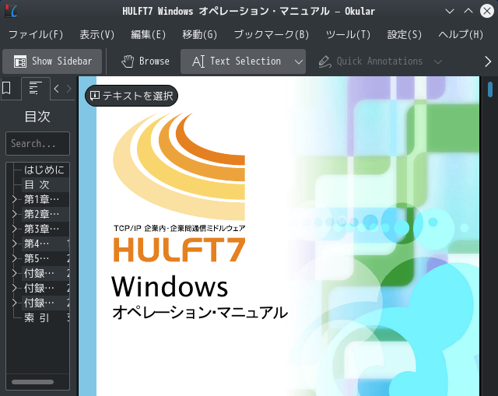498x396 pixels.
Task: Select the はじめに contents entry
Action: point(44,170)
